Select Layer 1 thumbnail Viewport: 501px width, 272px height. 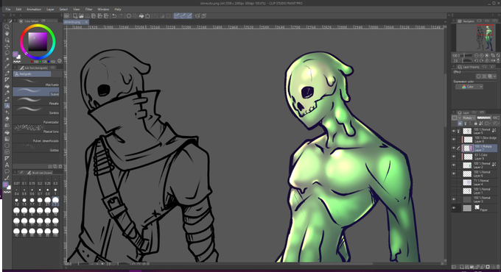[467, 190]
